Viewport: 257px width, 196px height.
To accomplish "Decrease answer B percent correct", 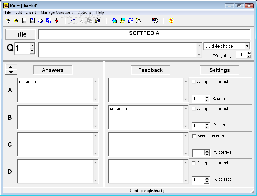I will 207,127.
